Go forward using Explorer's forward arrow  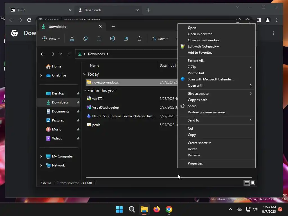click(52, 54)
